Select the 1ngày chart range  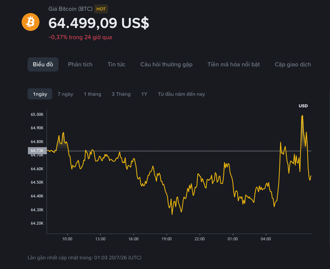(40, 94)
